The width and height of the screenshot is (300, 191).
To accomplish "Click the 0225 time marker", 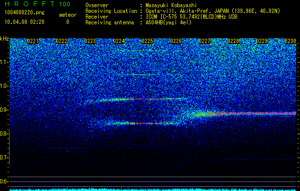I will pos(147,41).
